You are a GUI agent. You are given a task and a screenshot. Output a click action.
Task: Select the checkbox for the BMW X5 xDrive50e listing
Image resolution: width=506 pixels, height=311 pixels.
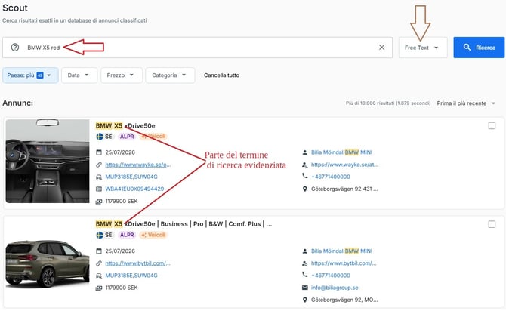[492, 125]
